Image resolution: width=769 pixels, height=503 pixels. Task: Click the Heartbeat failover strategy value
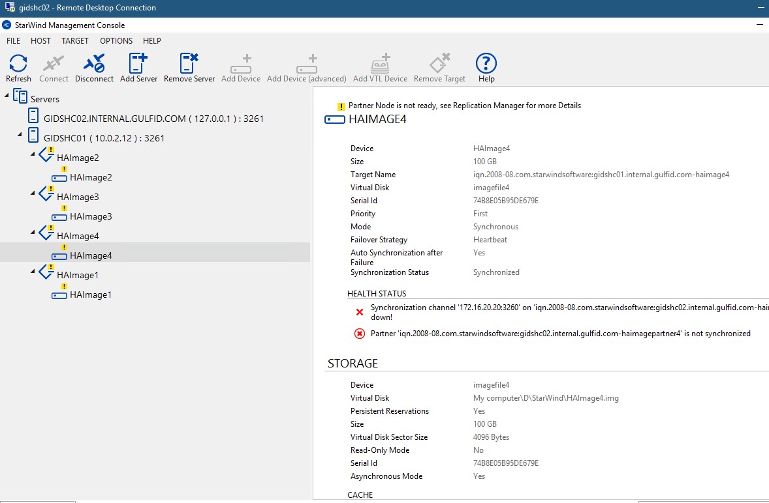tap(490, 240)
